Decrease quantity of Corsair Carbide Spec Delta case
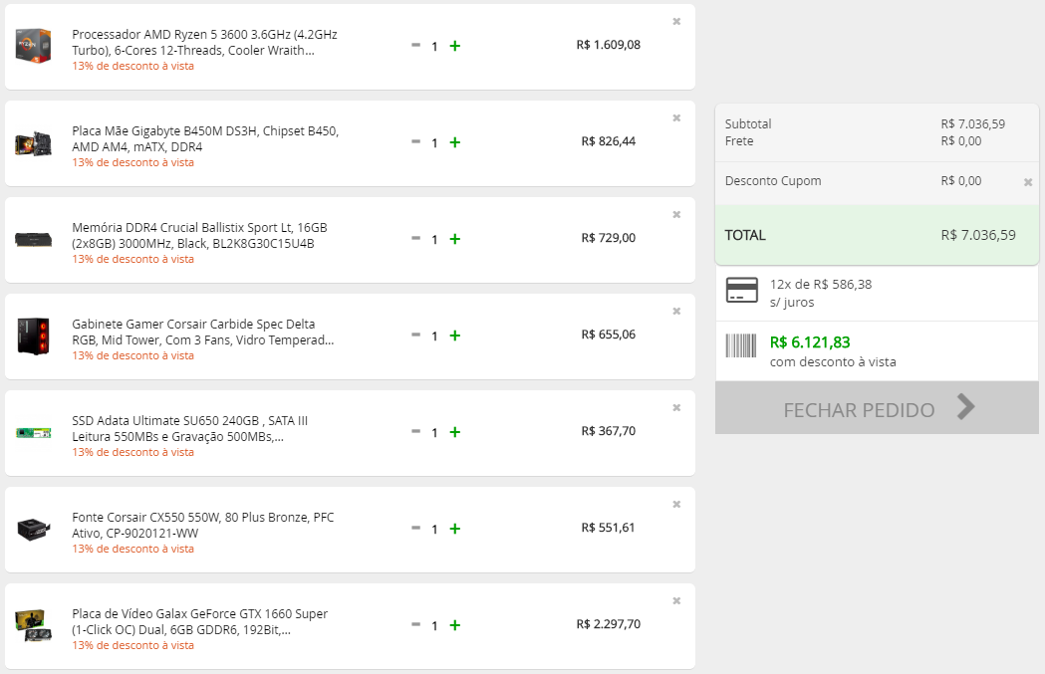Screen dimensions: 1045x674 pyautogui.click(x=415, y=335)
